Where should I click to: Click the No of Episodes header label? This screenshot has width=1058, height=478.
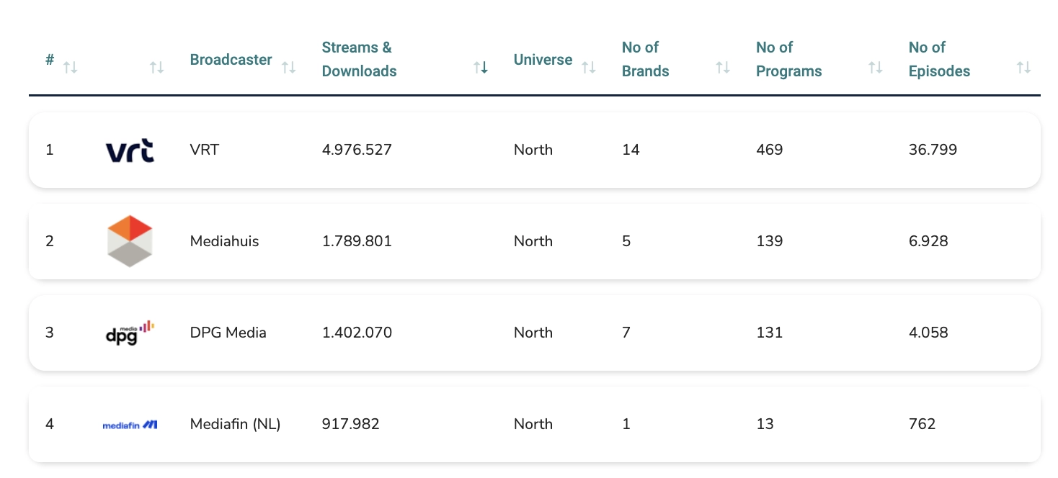pyautogui.click(x=939, y=60)
